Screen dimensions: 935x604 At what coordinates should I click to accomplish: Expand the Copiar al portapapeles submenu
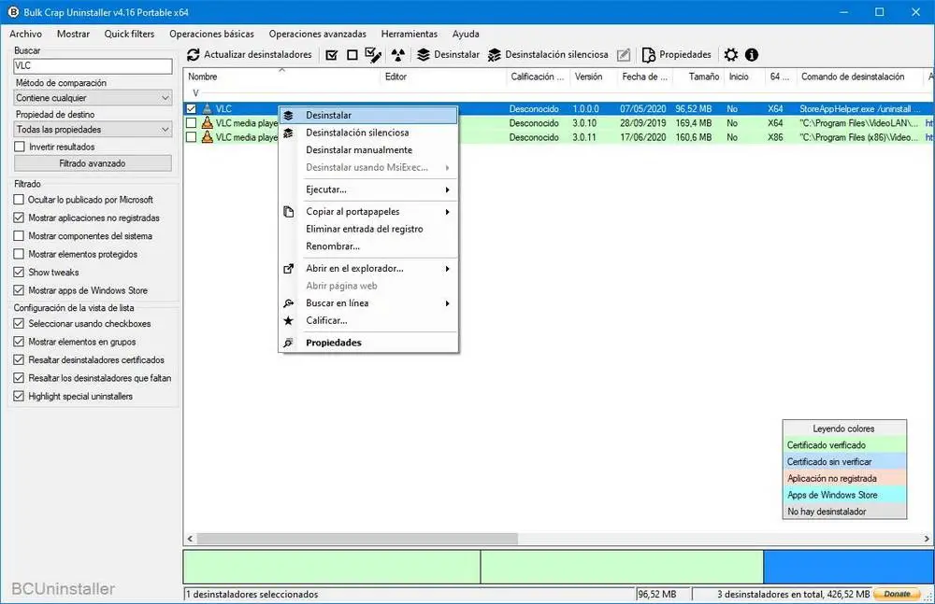click(368, 212)
